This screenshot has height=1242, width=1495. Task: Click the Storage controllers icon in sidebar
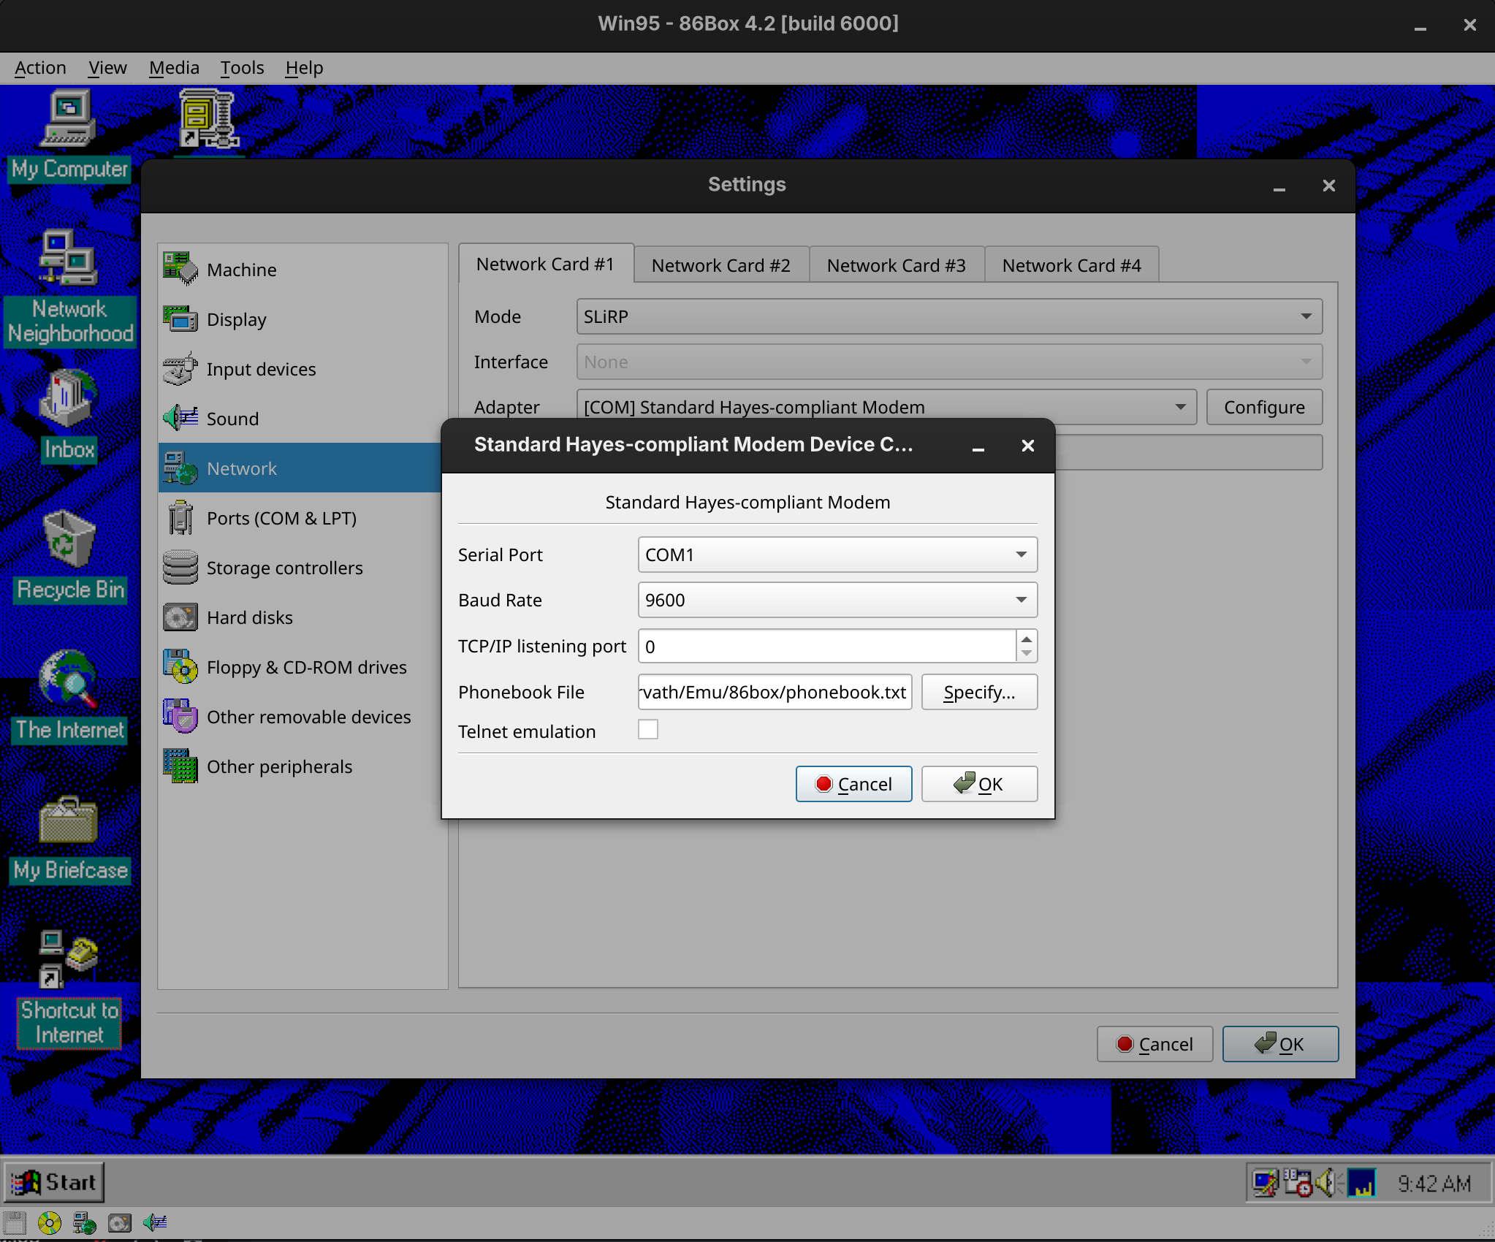(181, 566)
